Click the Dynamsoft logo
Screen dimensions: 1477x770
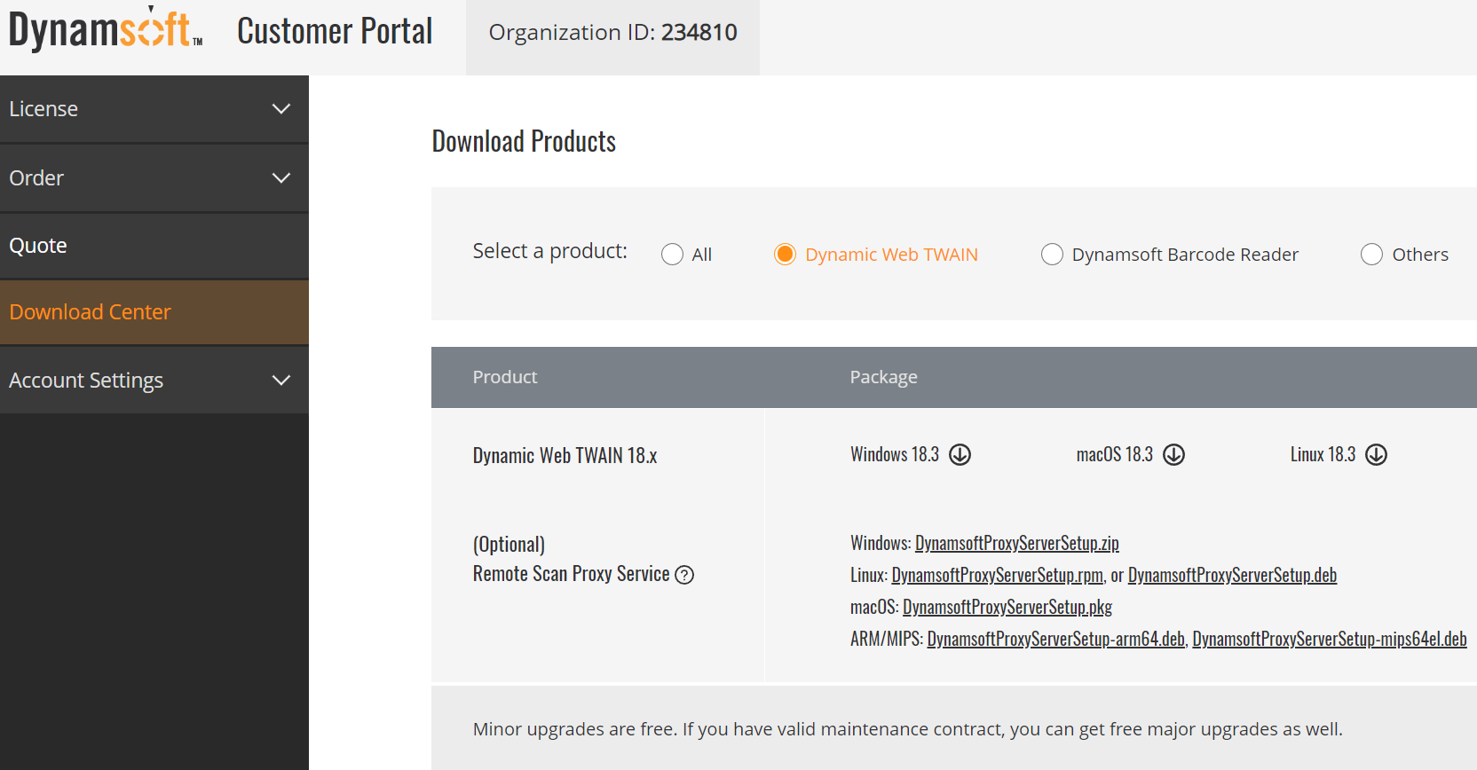pyautogui.click(x=106, y=31)
